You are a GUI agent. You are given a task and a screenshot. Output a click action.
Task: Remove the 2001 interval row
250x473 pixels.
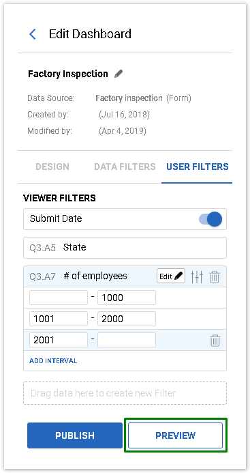tap(215, 341)
